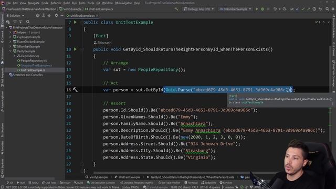Click expand all icon in Solution panel
Viewport: 336px width, 189px height.
tap(43, 16)
